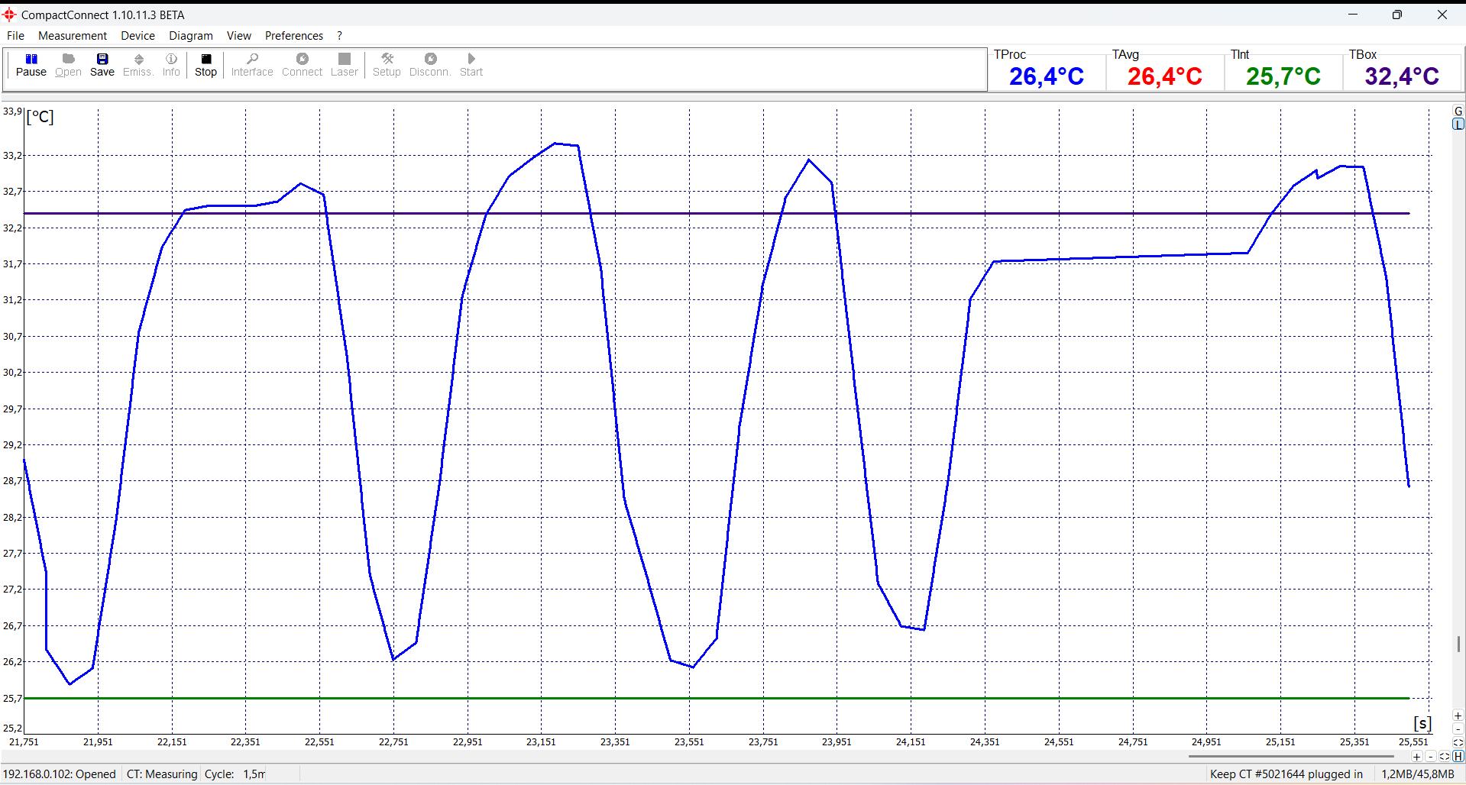Open the Interface scan tool

(x=252, y=65)
